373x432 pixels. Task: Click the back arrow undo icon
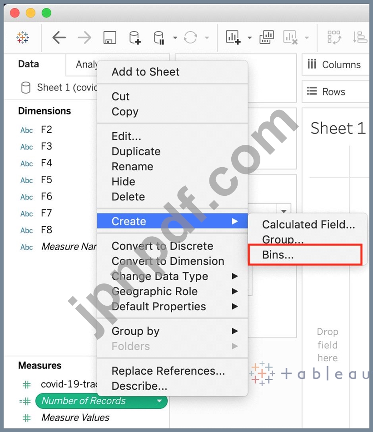tap(59, 37)
